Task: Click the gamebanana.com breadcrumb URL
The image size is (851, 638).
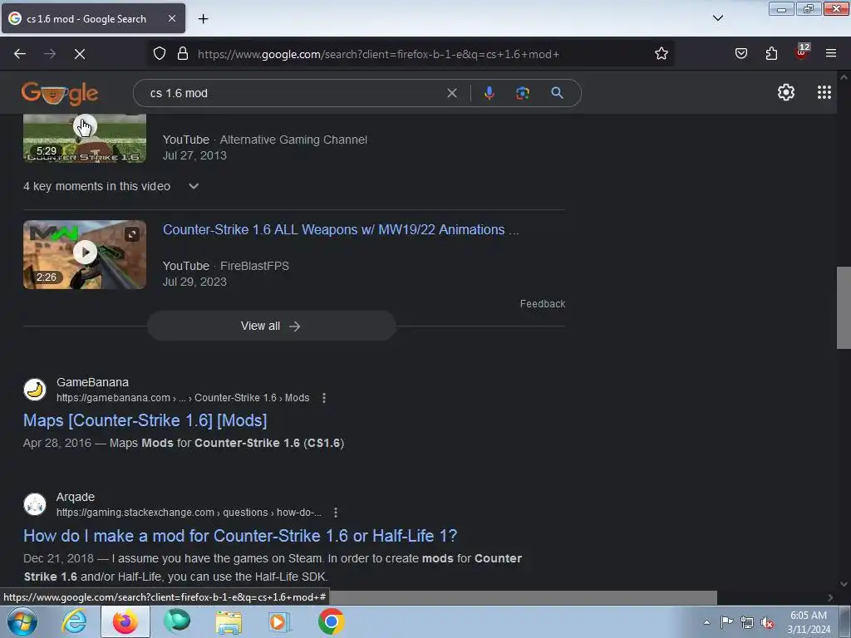Action: [183, 398]
